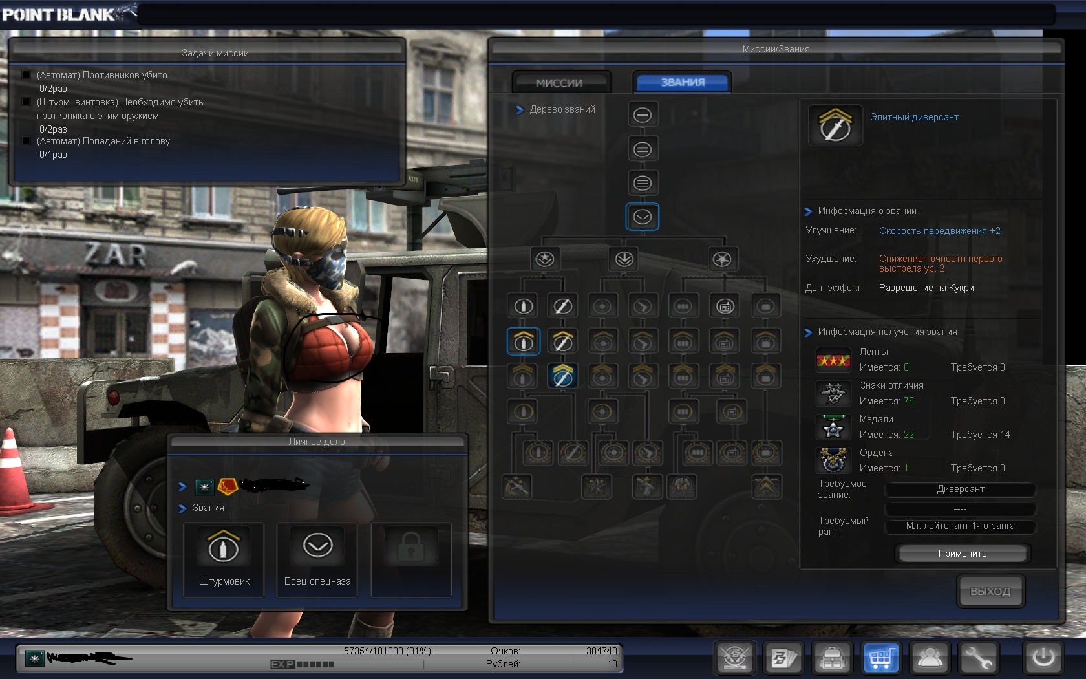Viewport: 1086px width, 679px height.
Task: Select the stacked gold chevrons emblem node
Action: pyautogui.click(x=767, y=487)
